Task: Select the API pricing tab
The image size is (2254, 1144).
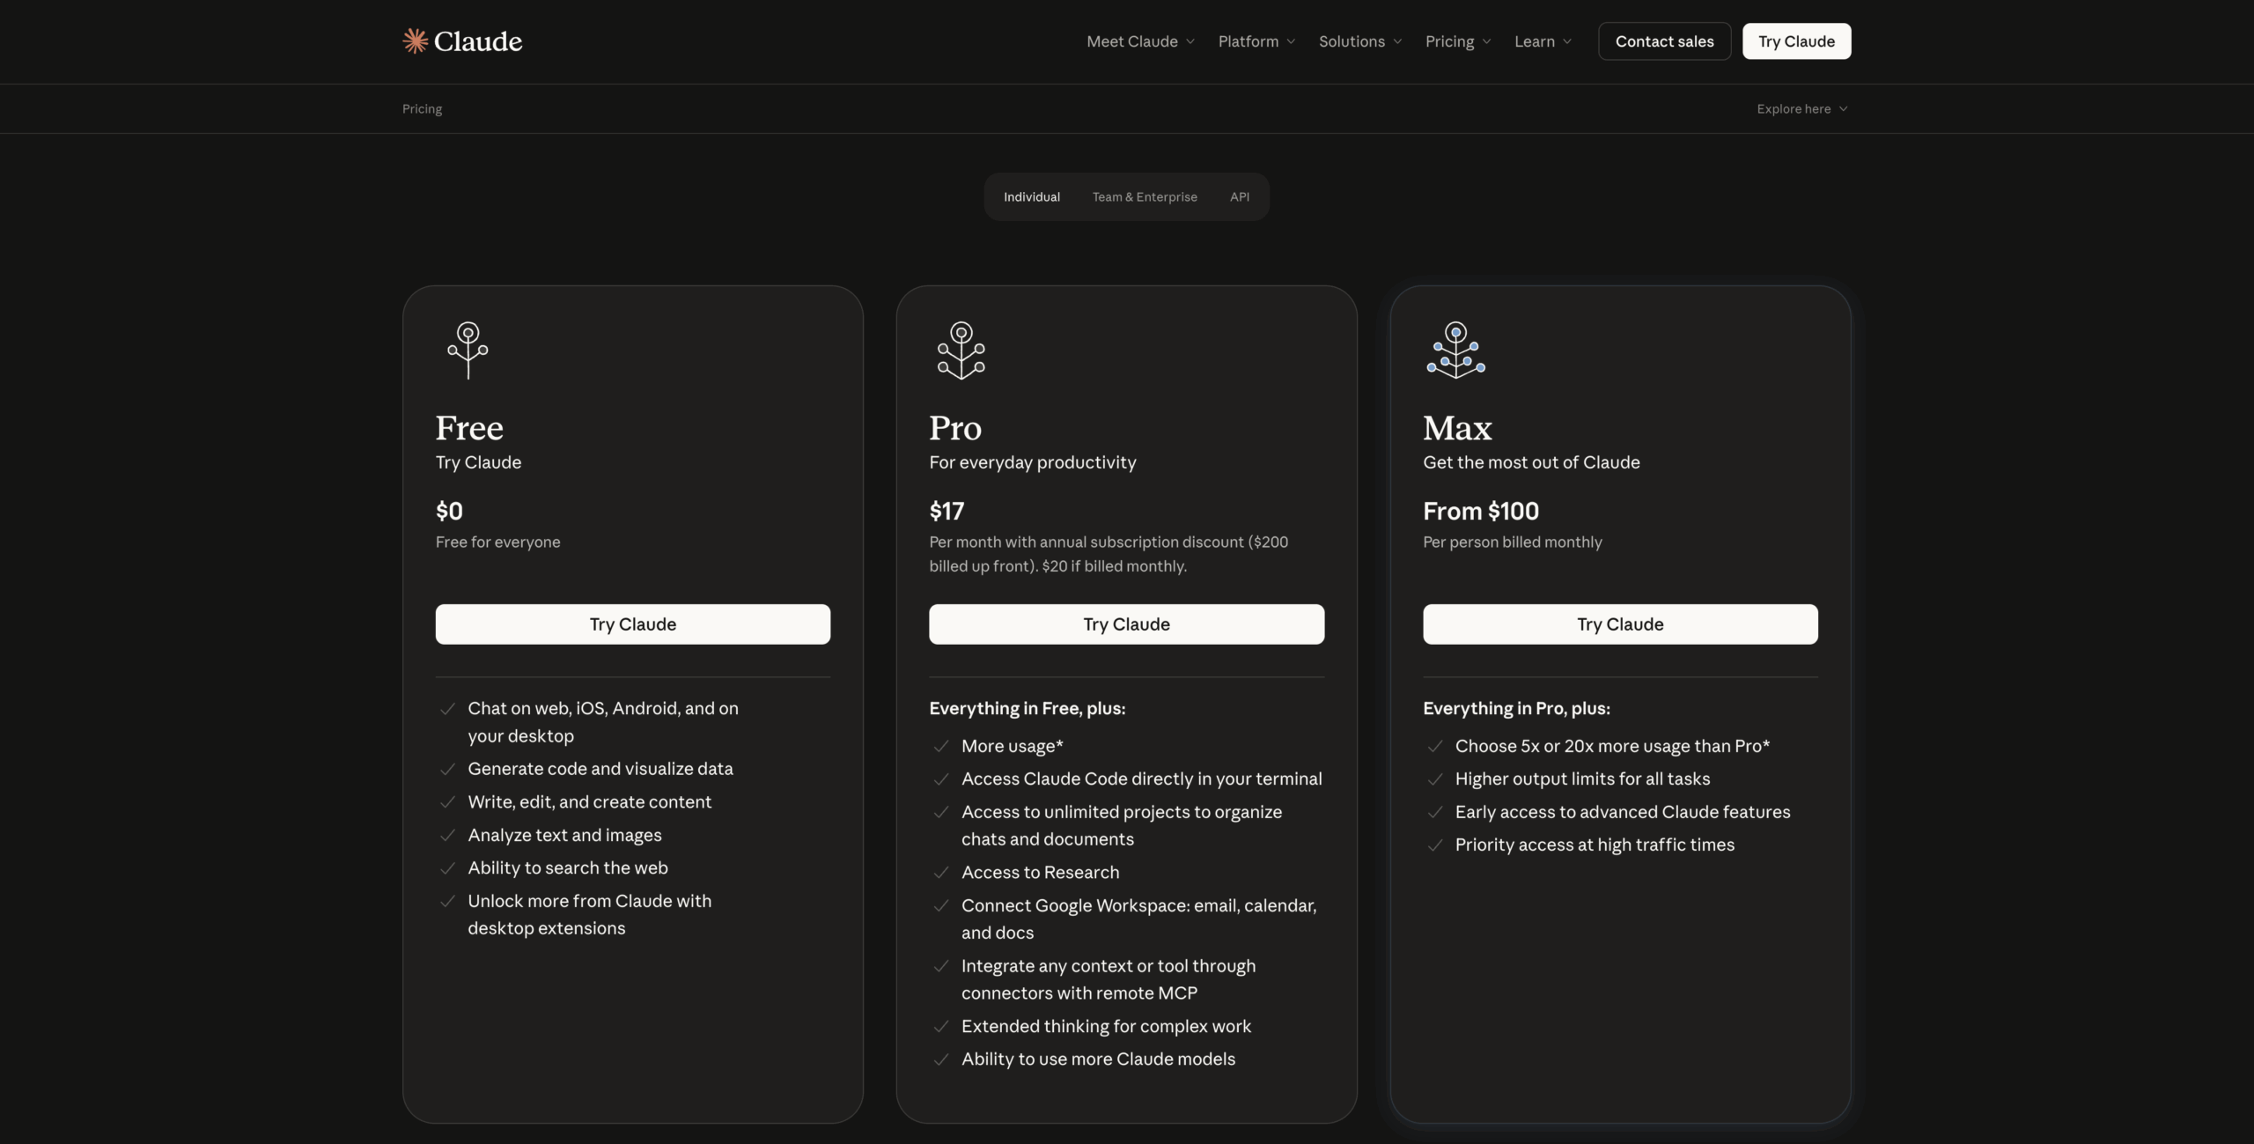Action: tap(1239, 197)
